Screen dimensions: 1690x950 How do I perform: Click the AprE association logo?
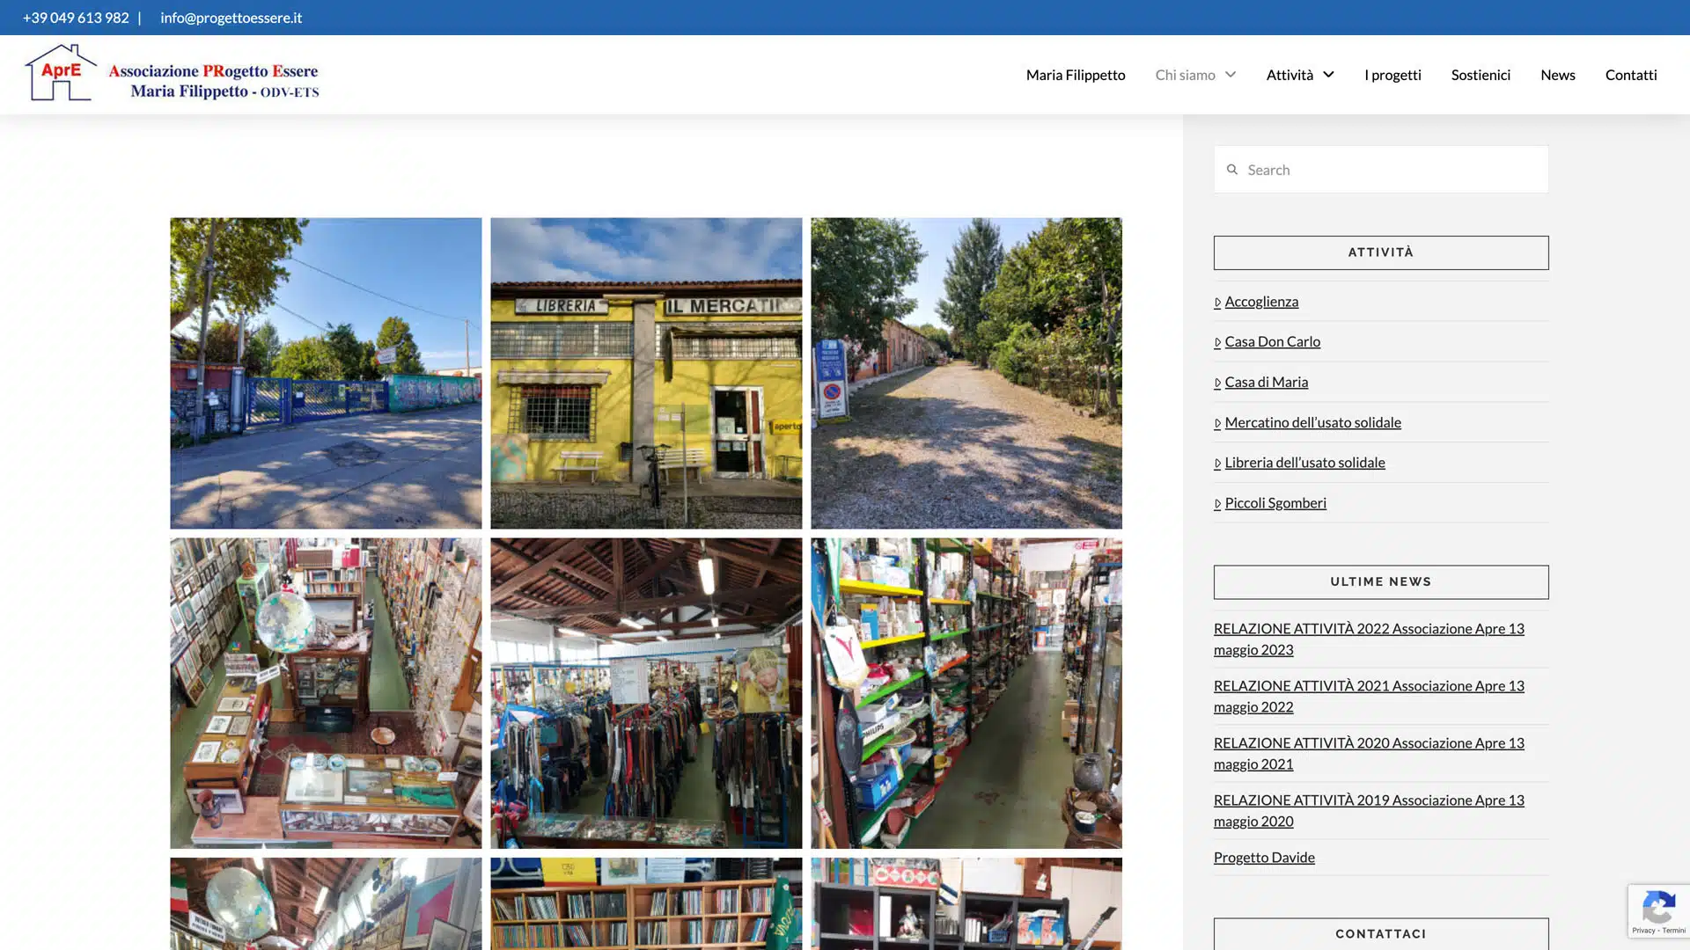coord(172,73)
